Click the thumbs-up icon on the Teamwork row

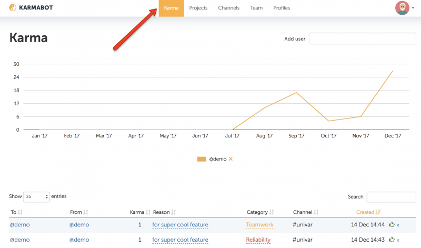392,225
